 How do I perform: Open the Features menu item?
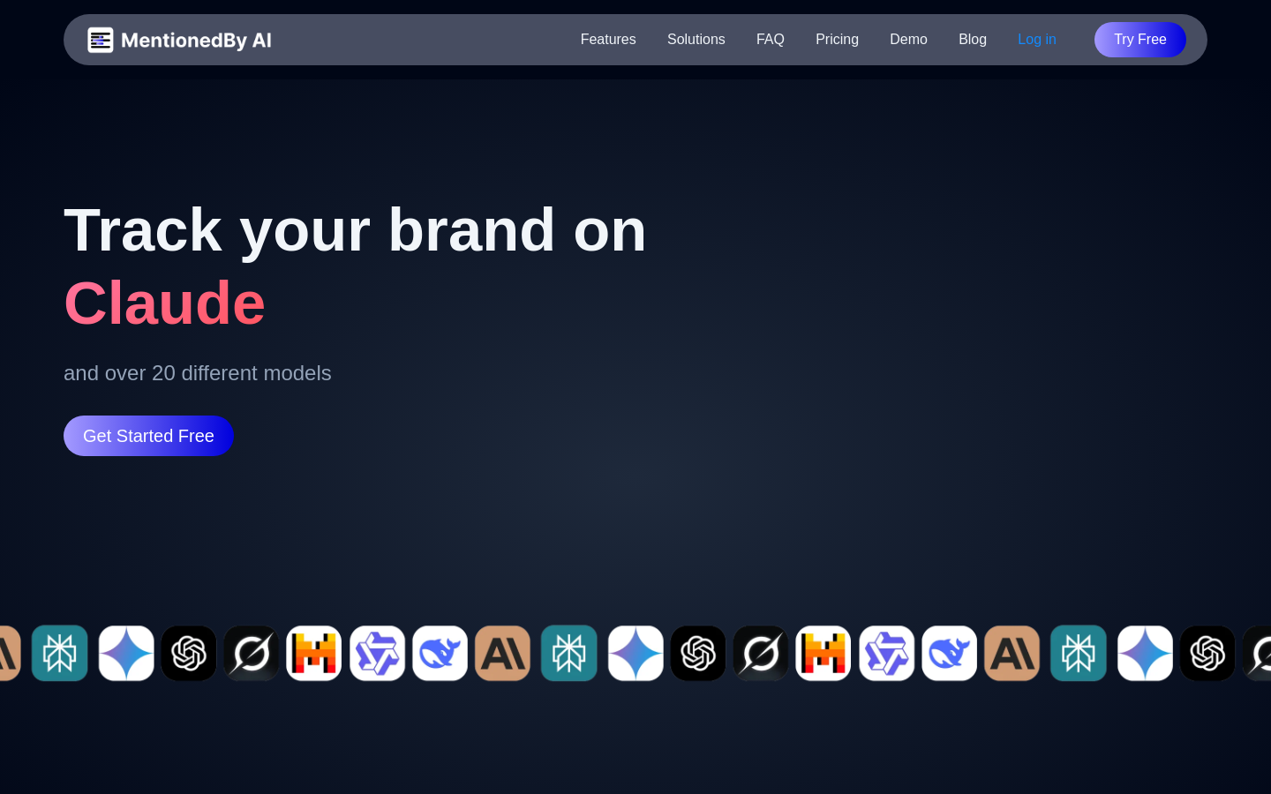tap(608, 40)
